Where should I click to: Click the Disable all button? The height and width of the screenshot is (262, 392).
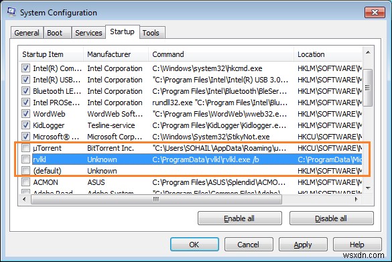tap(331, 218)
